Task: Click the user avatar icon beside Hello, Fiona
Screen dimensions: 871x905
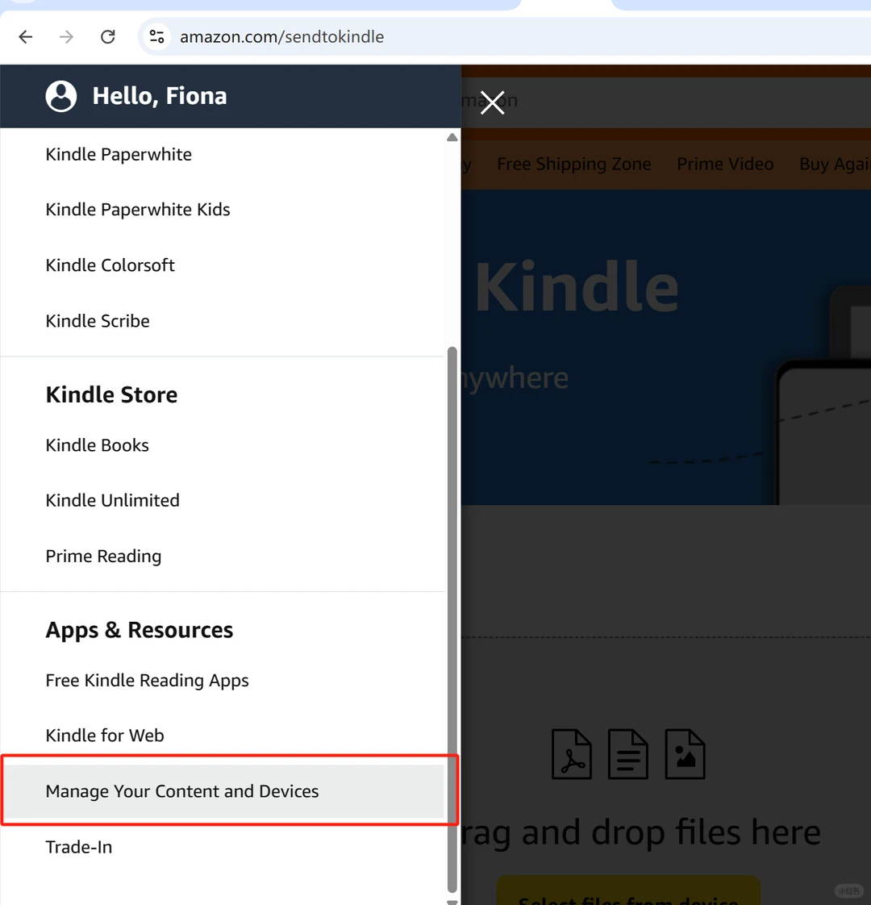Action: (61, 96)
